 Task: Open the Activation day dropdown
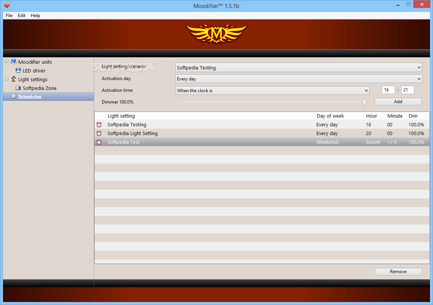(x=299, y=79)
